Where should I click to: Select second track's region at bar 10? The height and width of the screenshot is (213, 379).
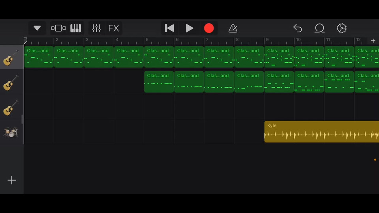(x=309, y=82)
